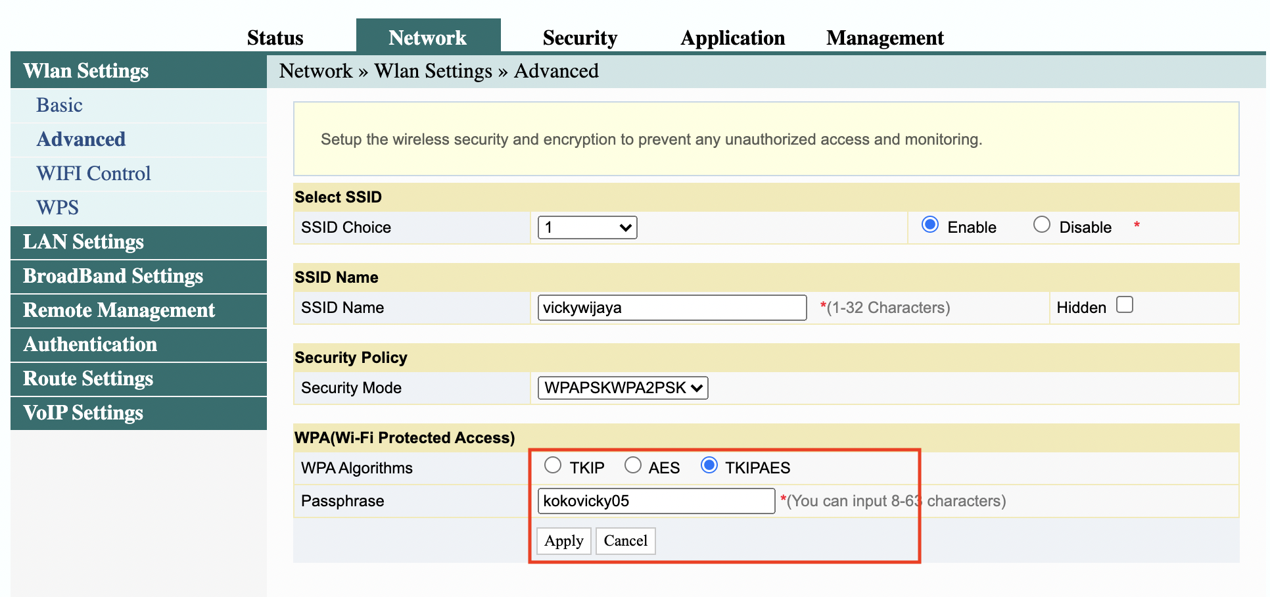Click the SSID Name input field

pos(670,307)
